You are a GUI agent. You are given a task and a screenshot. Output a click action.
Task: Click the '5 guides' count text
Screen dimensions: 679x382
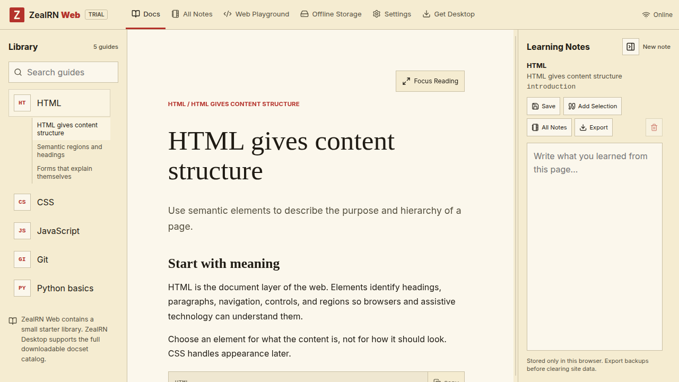point(106,47)
